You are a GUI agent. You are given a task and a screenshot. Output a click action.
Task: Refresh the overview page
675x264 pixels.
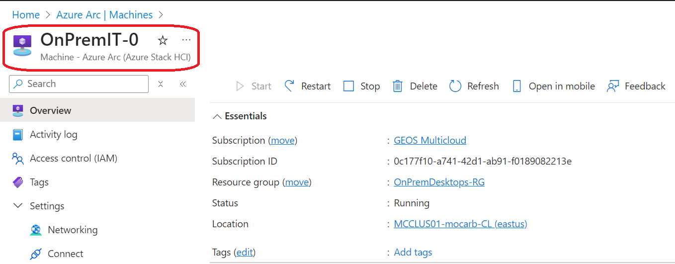pos(474,86)
